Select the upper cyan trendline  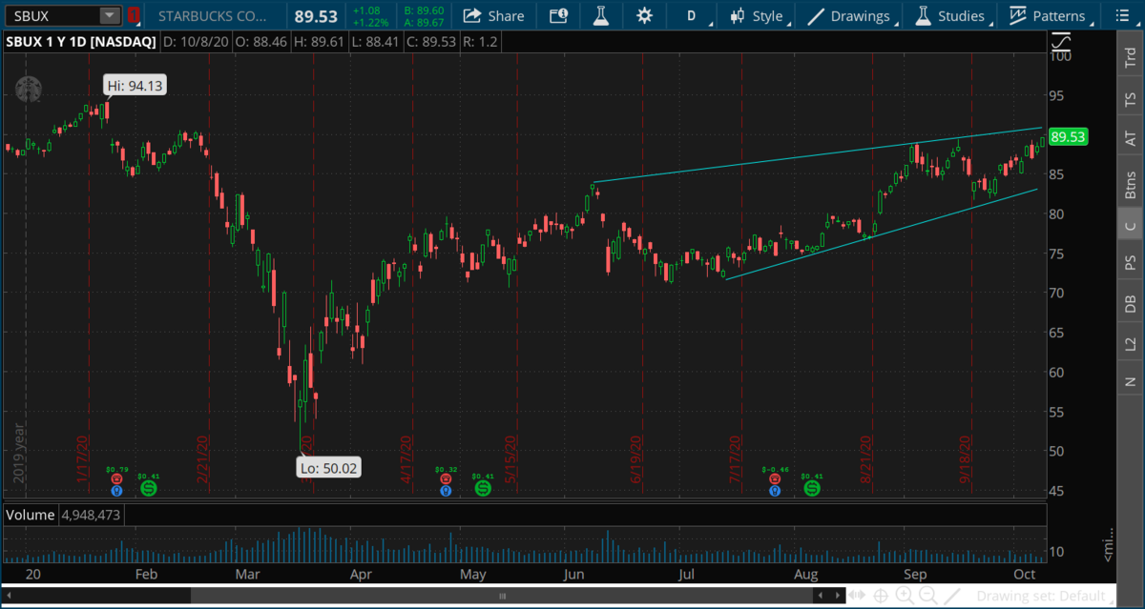[x=816, y=154]
